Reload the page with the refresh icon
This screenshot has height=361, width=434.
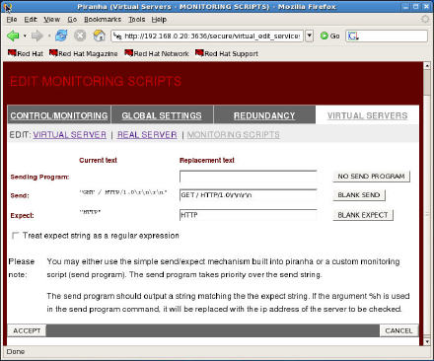pos(61,36)
